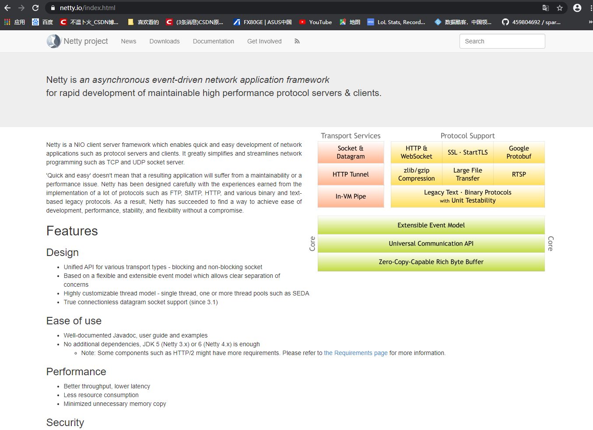593x430 pixels.
Task: Click the Universal Communication API bar
Action: pyautogui.click(x=431, y=244)
